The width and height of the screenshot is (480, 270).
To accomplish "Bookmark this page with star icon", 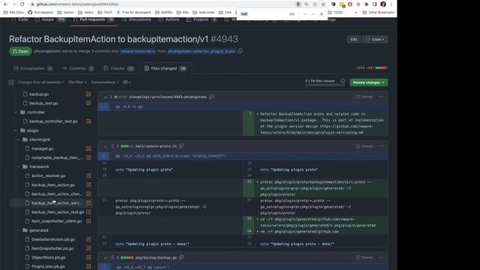I will click(x=323, y=4).
